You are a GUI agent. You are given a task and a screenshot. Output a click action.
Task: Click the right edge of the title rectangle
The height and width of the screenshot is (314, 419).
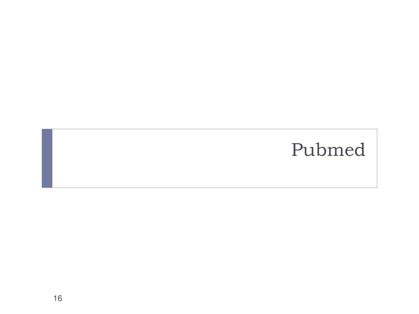[377, 158]
